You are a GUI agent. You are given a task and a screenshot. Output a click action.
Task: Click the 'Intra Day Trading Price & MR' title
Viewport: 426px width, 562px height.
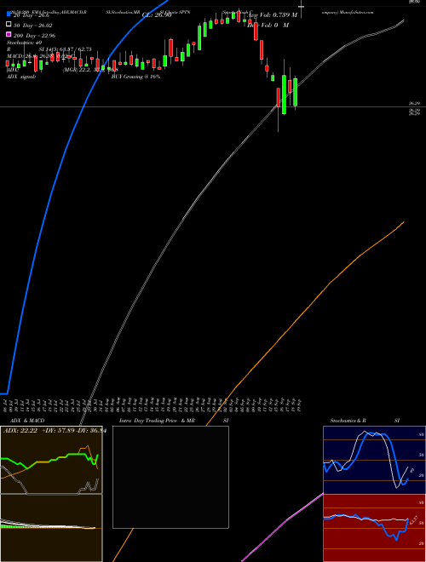coord(157,421)
